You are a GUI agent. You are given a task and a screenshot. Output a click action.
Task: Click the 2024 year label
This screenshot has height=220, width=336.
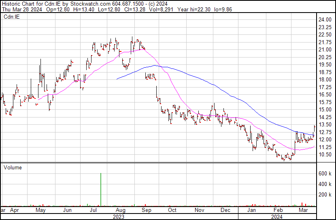point(276,217)
